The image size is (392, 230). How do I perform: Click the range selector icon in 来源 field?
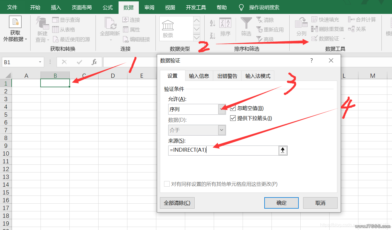click(283, 150)
